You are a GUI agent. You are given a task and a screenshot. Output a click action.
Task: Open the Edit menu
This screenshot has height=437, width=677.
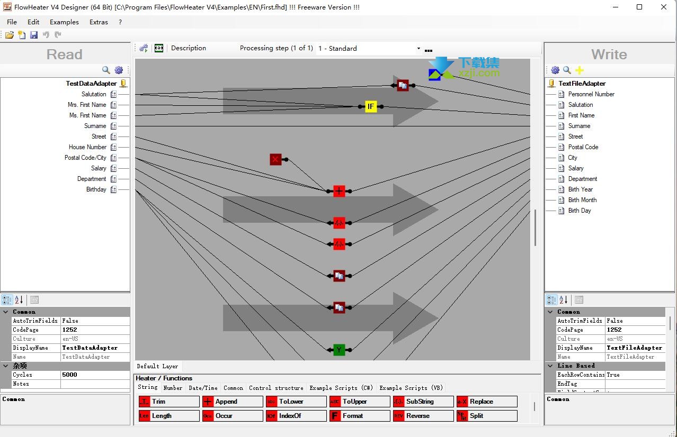[33, 22]
